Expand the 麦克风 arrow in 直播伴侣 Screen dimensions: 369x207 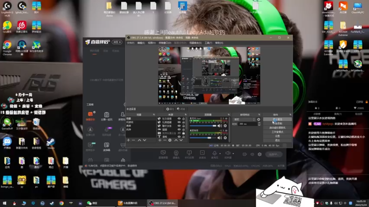click(220, 154)
